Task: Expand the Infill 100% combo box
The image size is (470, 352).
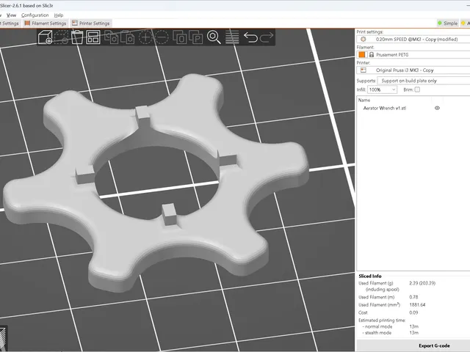Action: (x=382, y=89)
